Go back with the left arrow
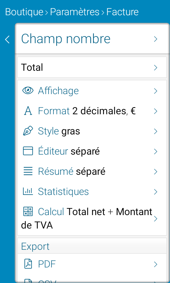 point(7,39)
